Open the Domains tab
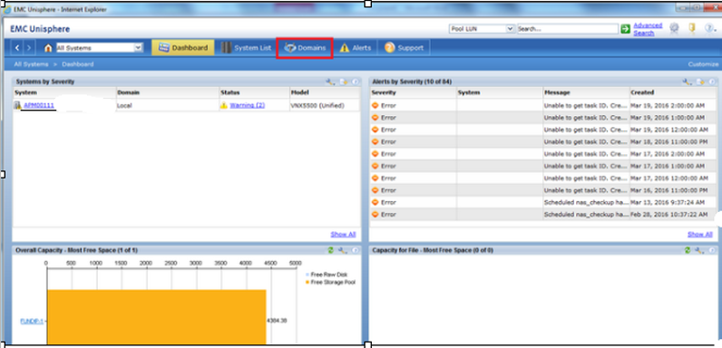 305,48
